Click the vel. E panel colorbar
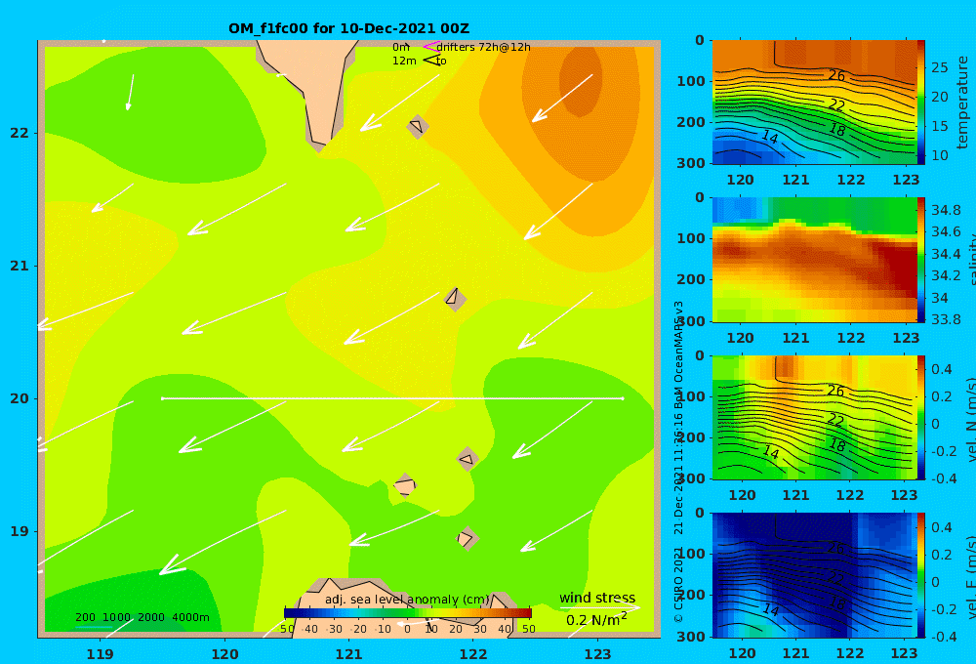Viewport: 976px width, 664px height. (x=921, y=575)
